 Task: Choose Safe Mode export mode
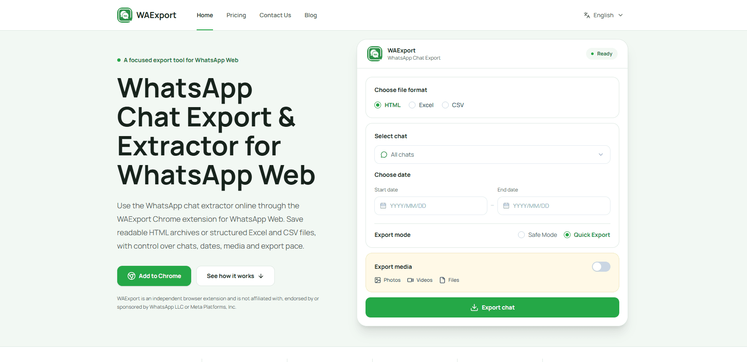tap(537, 235)
